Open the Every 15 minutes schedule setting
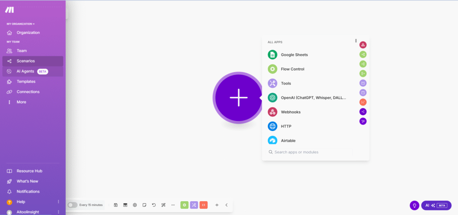The height and width of the screenshot is (215, 458). click(x=91, y=205)
